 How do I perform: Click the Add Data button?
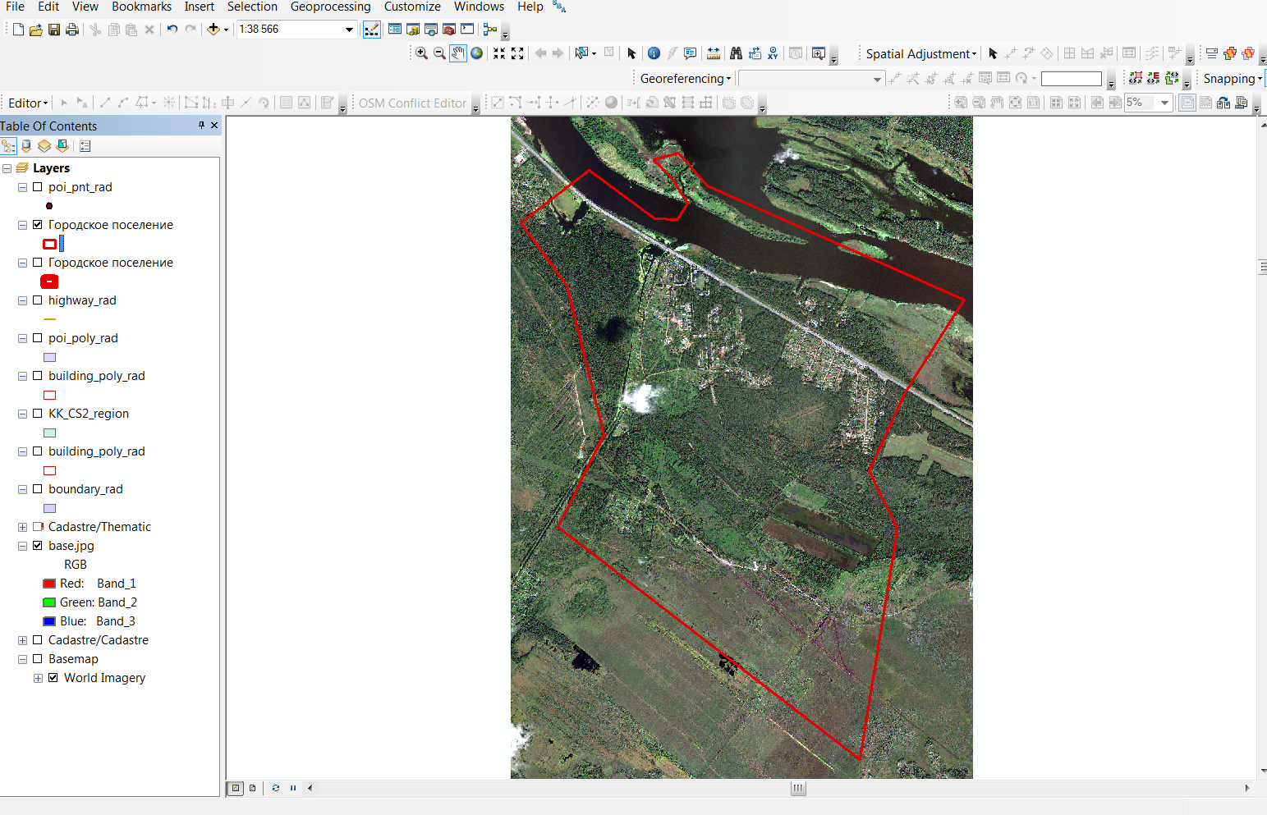213,30
